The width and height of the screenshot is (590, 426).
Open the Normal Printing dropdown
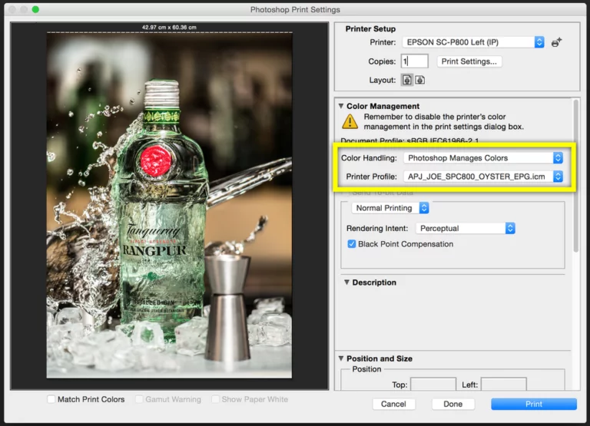390,208
